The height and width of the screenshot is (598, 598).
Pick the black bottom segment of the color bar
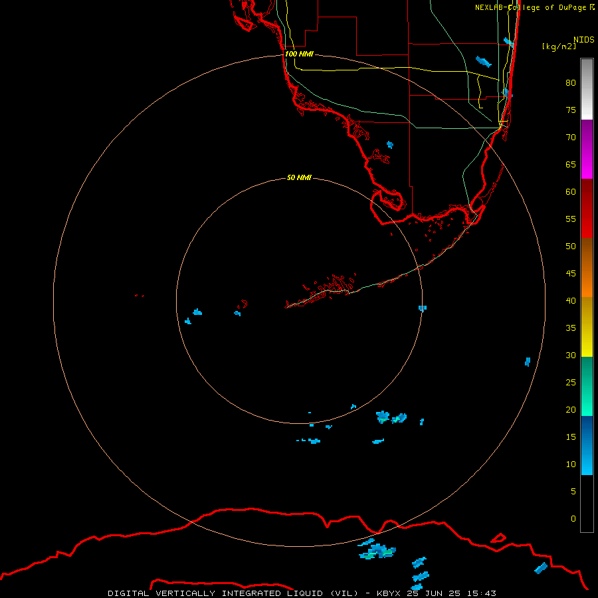587,504
